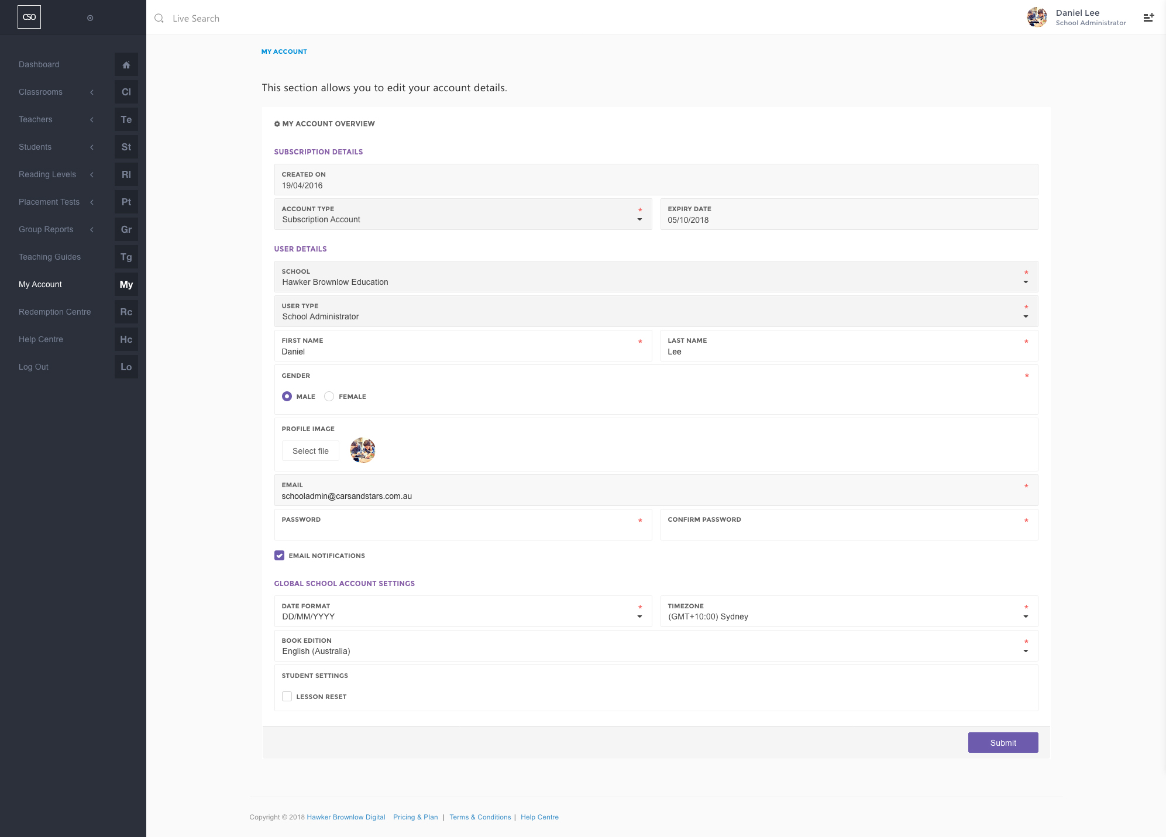Click the Redemption Centre Rc icon
This screenshot has width=1166, height=837.
click(126, 312)
